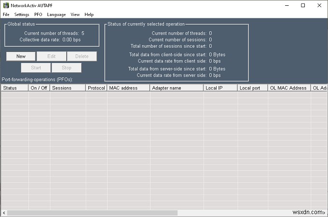The height and width of the screenshot is (217, 328).
Task: Open the Language menu
Action: coord(56,14)
